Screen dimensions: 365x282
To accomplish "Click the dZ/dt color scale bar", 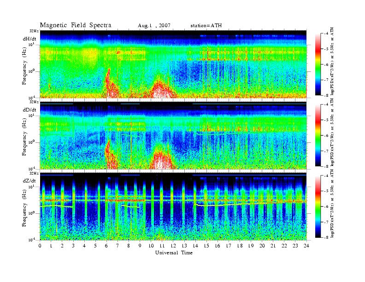I will [318, 206].
